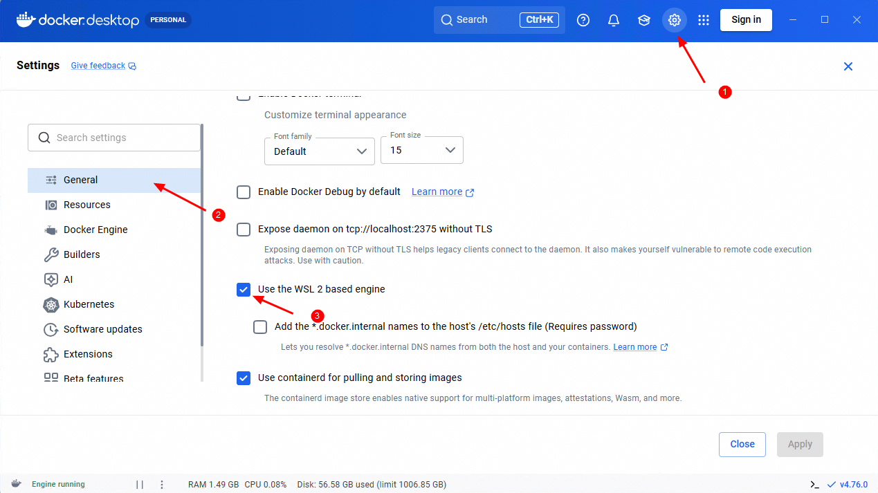Click the Customize terminal appearance label
This screenshot has height=493, width=878.
(x=335, y=115)
